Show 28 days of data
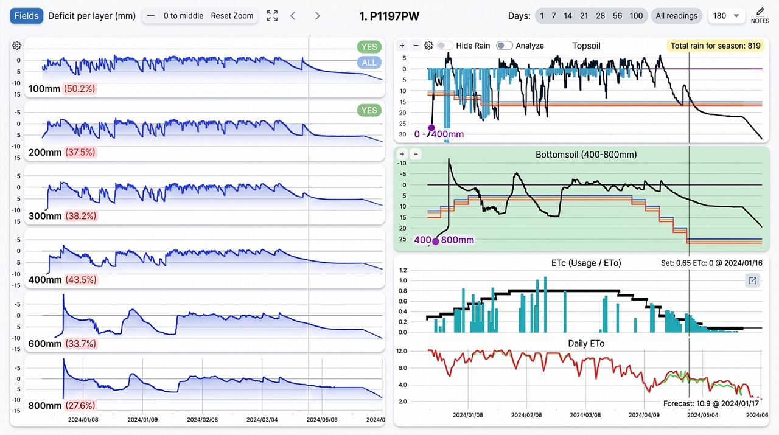The image size is (779, 435). [600, 16]
